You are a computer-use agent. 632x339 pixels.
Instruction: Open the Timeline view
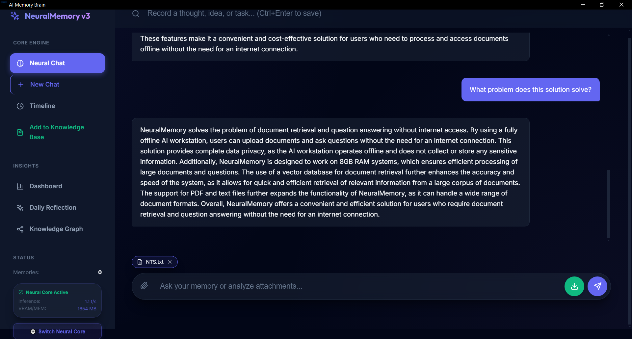(42, 106)
